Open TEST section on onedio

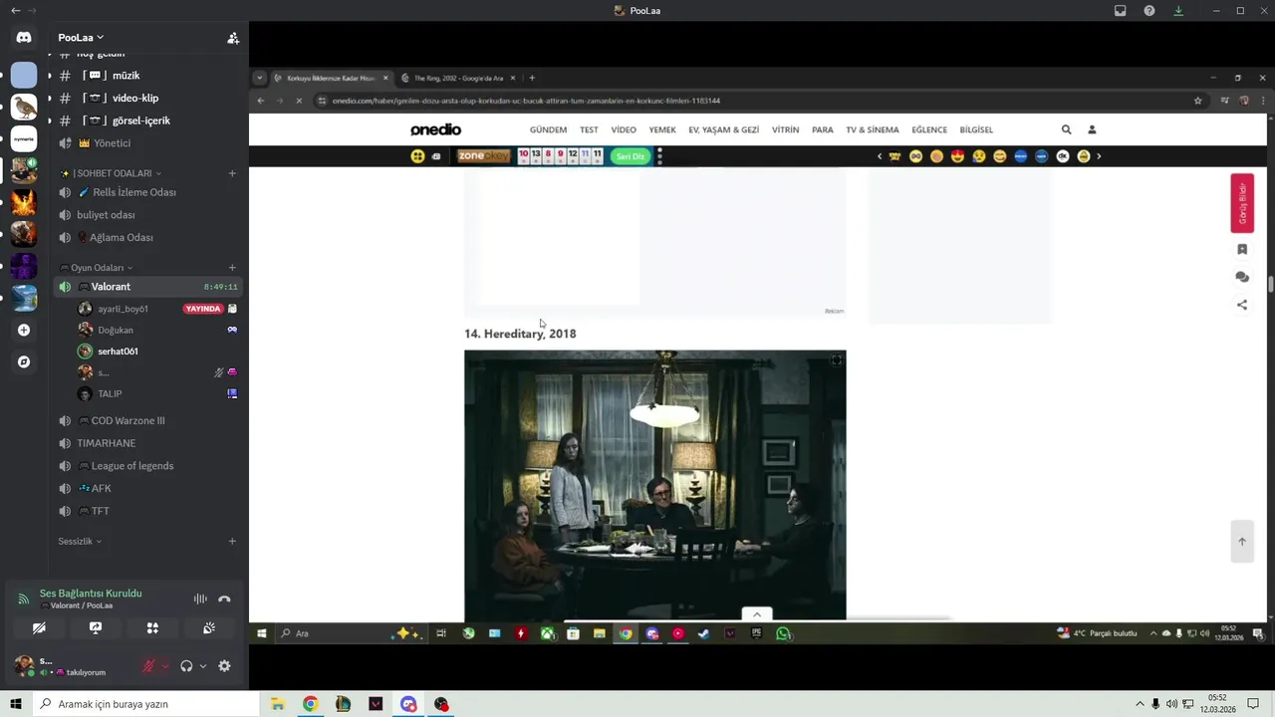(589, 129)
